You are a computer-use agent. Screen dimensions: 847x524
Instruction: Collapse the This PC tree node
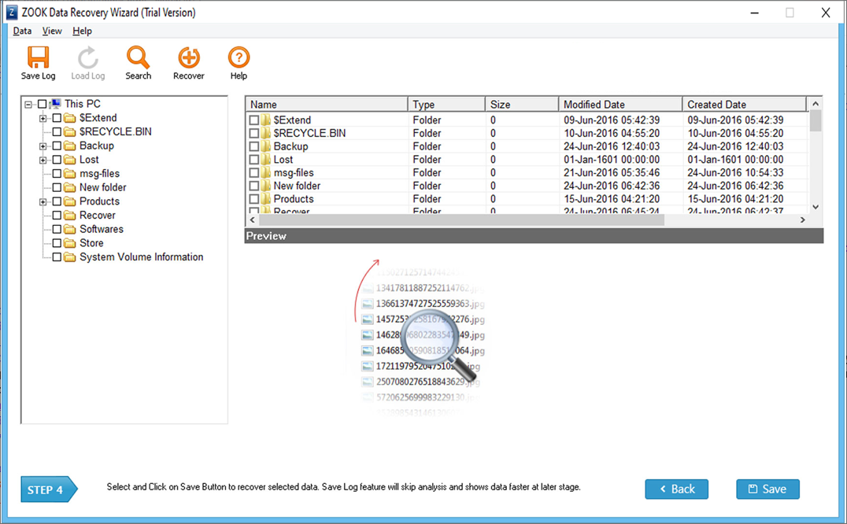(28, 104)
